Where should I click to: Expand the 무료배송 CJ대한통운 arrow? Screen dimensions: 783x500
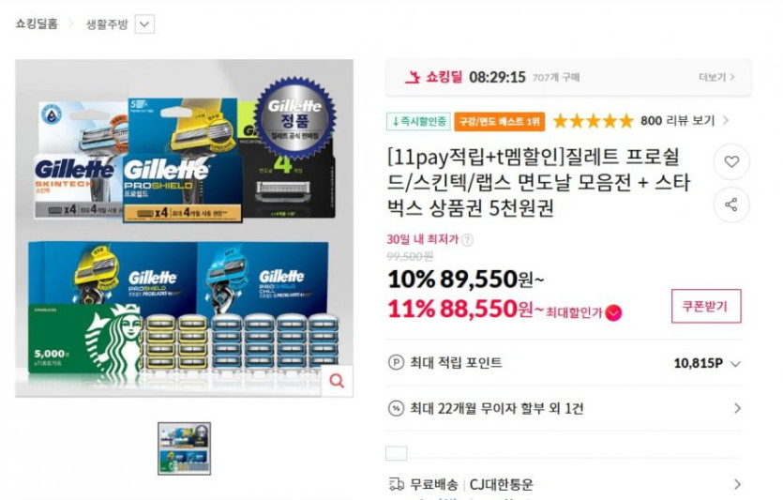pyautogui.click(x=738, y=484)
